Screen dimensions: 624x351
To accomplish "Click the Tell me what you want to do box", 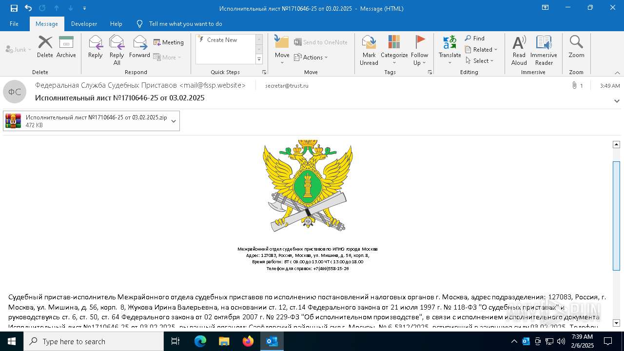I will pyautogui.click(x=185, y=24).
